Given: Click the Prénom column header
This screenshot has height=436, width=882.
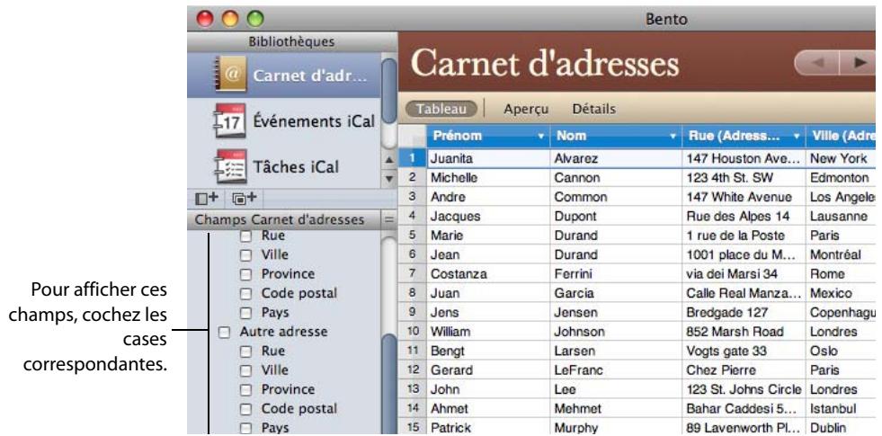Looking at the screenshot, I should tap(488, 136).
